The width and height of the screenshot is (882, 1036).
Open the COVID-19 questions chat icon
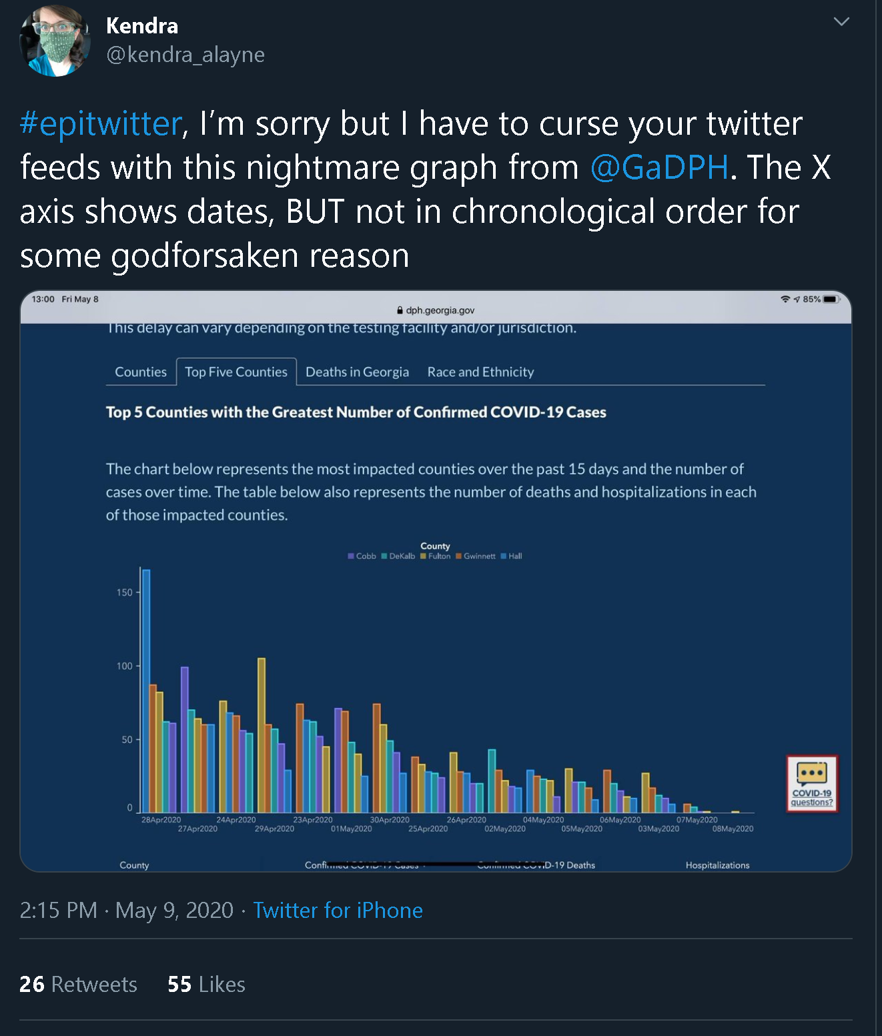[x=812, y=783]
